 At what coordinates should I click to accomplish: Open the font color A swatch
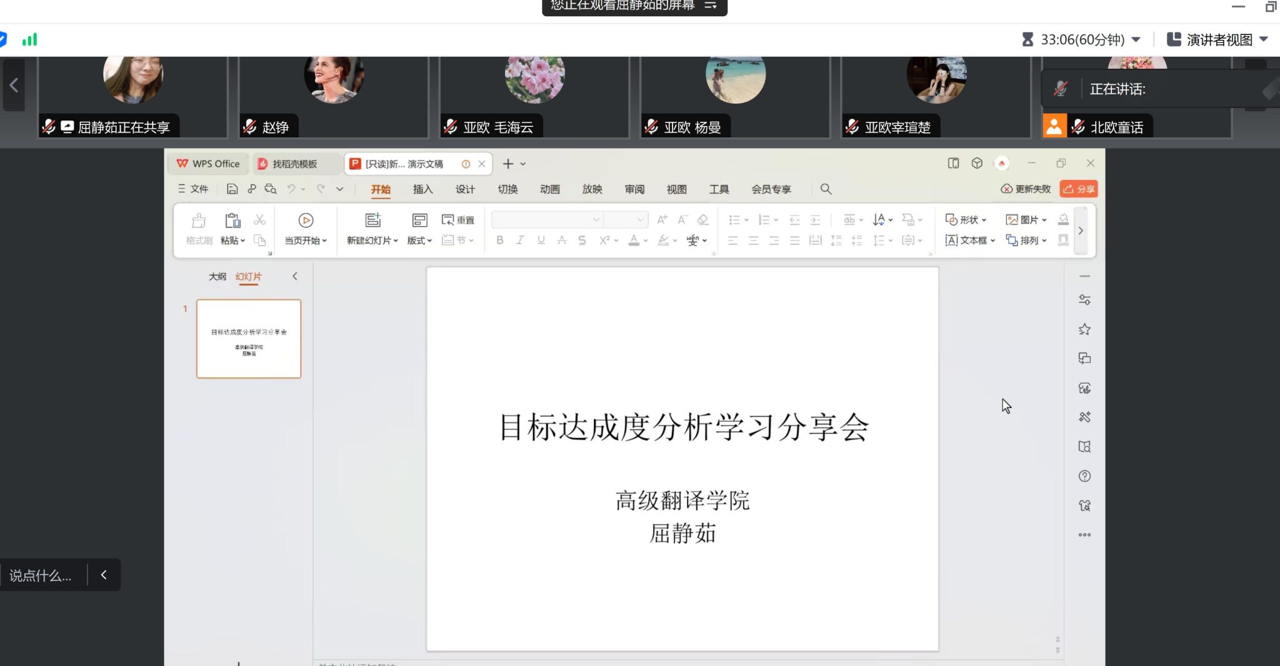(634, 241)
